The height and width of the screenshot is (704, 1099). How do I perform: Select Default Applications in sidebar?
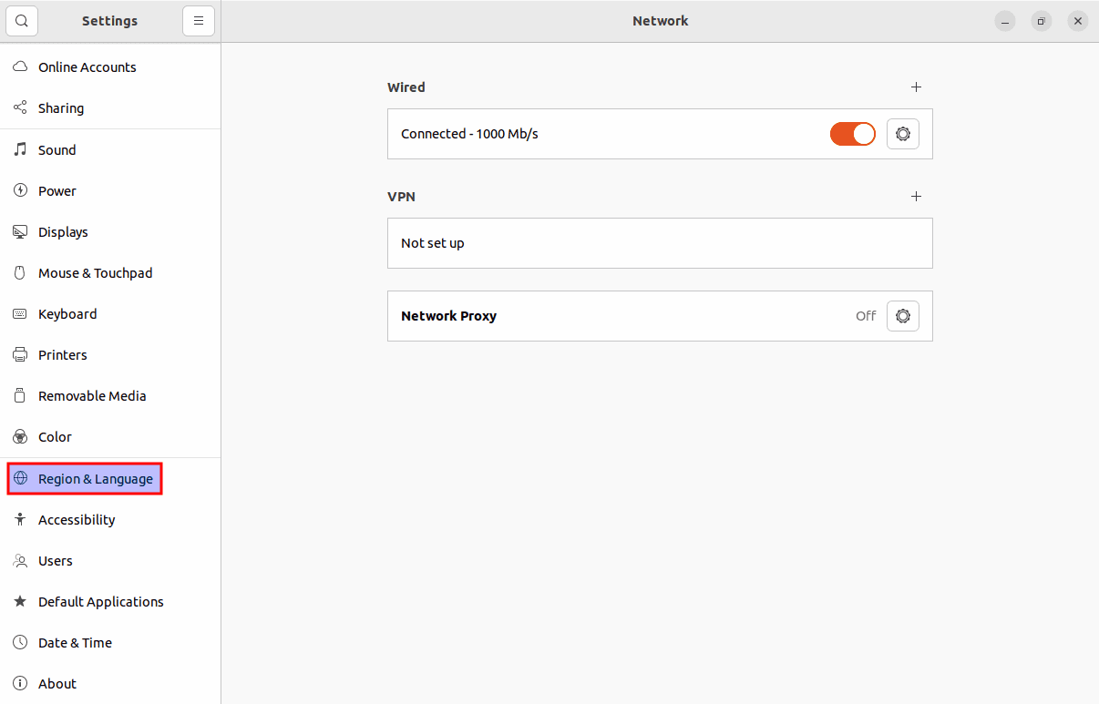pyautogui.click(x=100, y=602)
